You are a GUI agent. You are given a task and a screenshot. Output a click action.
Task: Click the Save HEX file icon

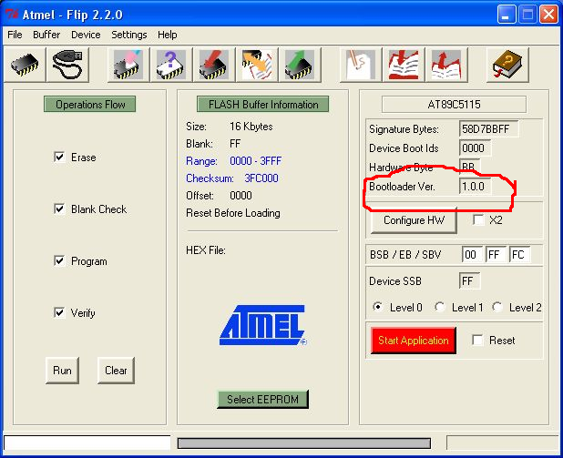(446, 65)
